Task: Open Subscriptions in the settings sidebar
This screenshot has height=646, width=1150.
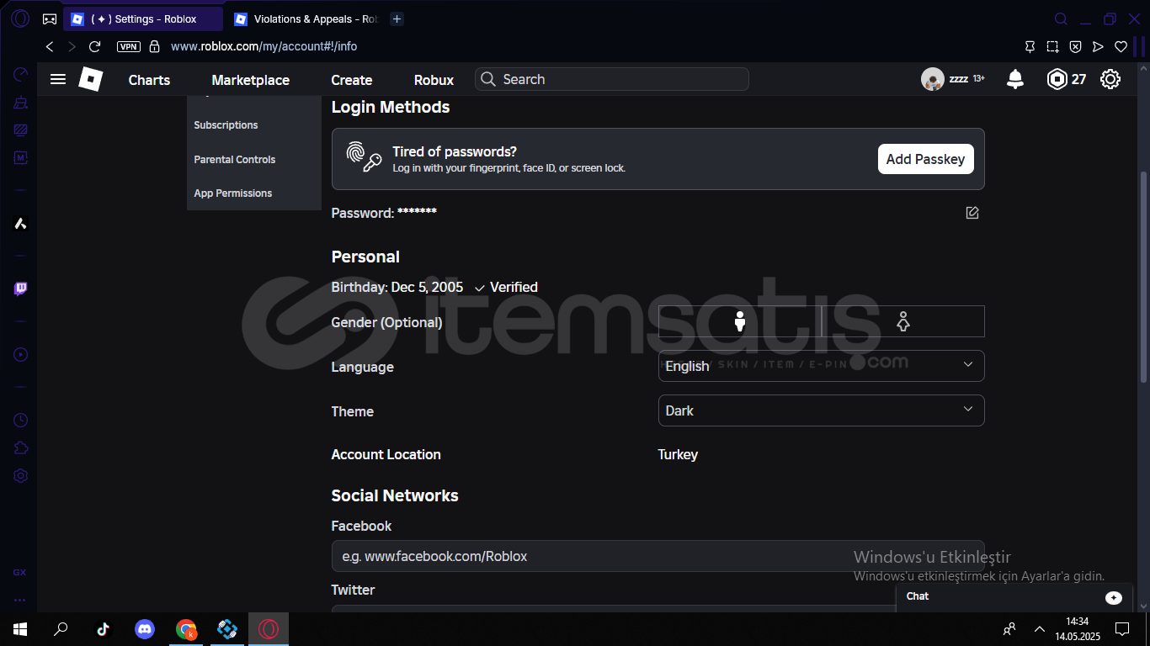Action: [x=226, y=125]
